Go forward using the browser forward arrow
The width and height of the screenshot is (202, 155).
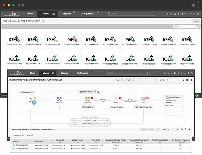click(23, 5)
